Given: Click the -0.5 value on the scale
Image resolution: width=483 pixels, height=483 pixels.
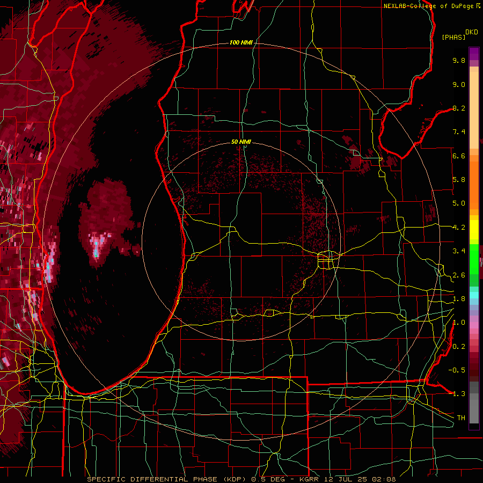Looking at the screenshot, I should tap(457, 370).
